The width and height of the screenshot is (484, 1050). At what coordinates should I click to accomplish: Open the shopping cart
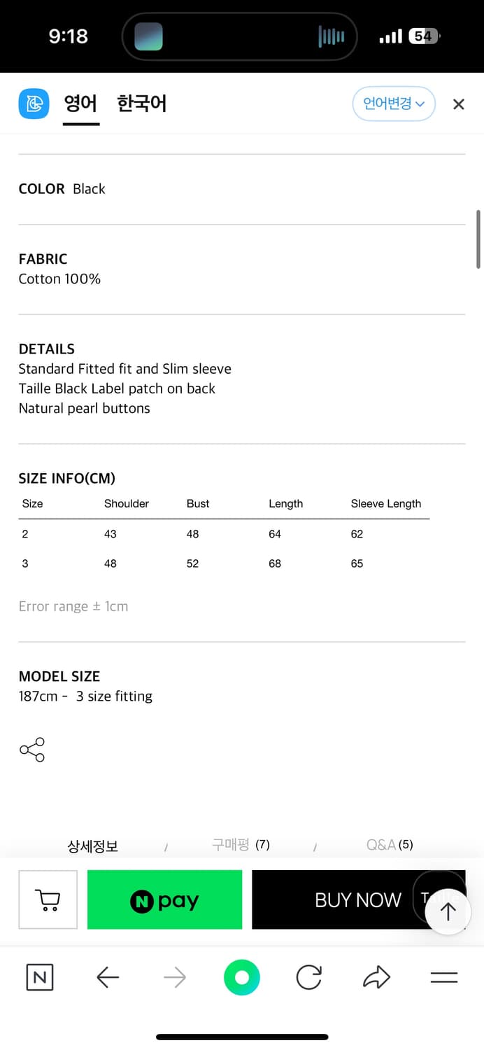(x=48, y=899)
